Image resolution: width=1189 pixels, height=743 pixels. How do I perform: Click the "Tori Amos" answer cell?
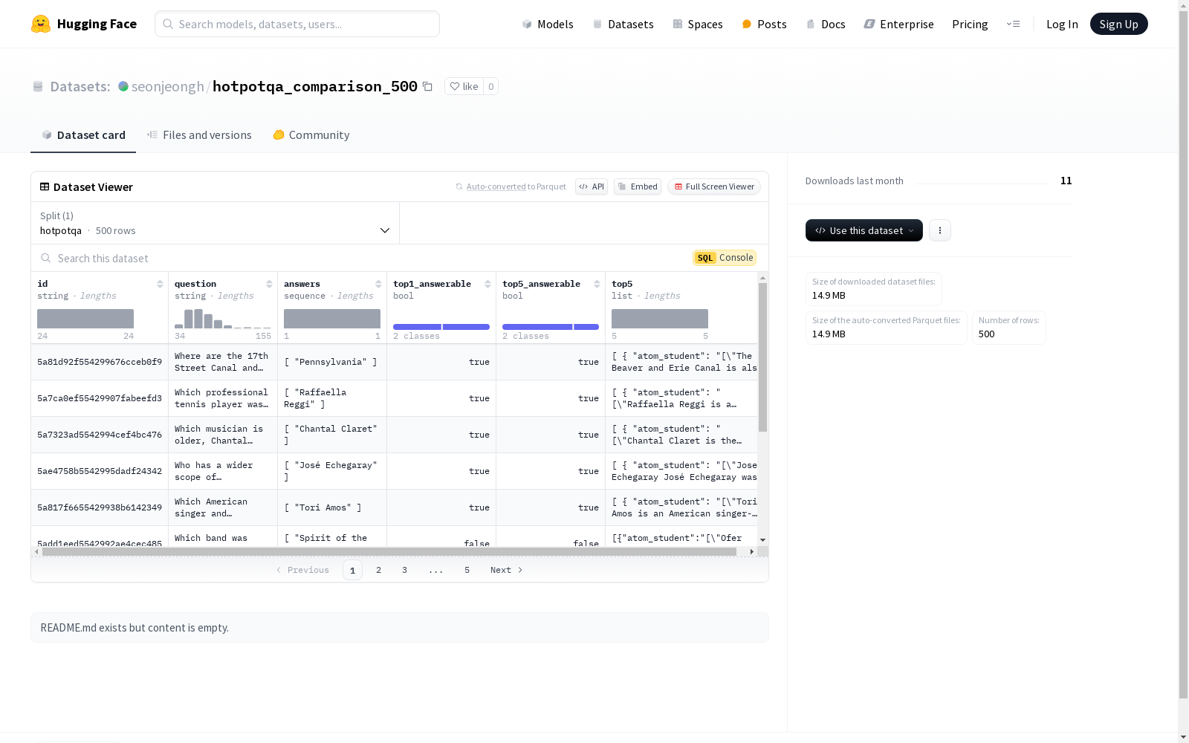click(x=332, y=507)
